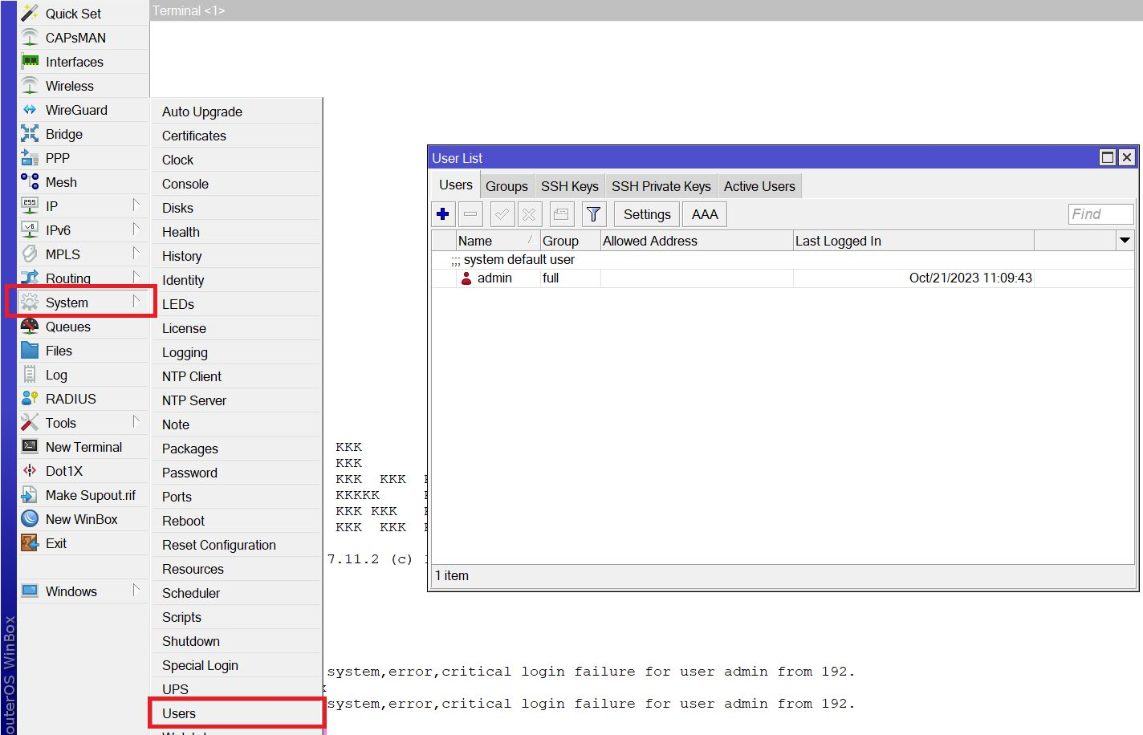Select Scheduler in System submenu
This screenshot has width=1143, height=735.
point(237,593)
